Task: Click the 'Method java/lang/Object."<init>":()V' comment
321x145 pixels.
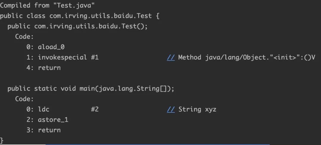Action: point(246,57)
